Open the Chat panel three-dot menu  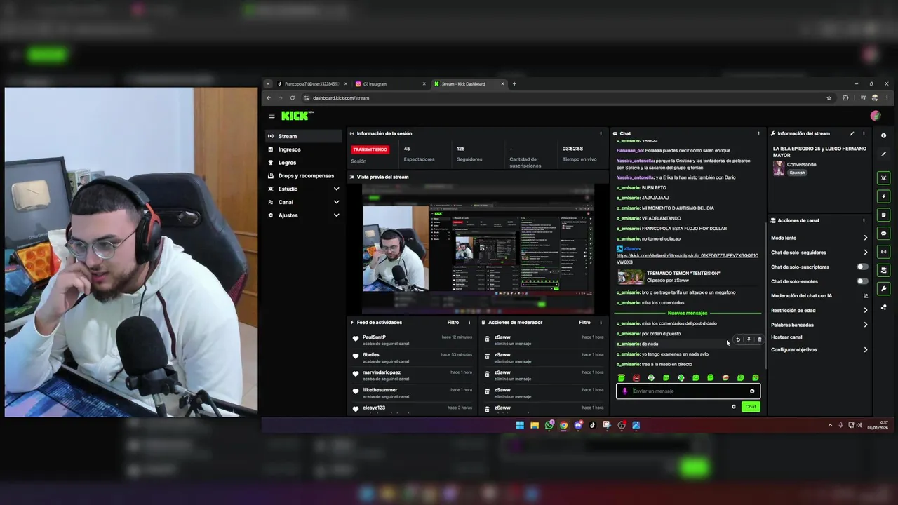click(758, 133)
